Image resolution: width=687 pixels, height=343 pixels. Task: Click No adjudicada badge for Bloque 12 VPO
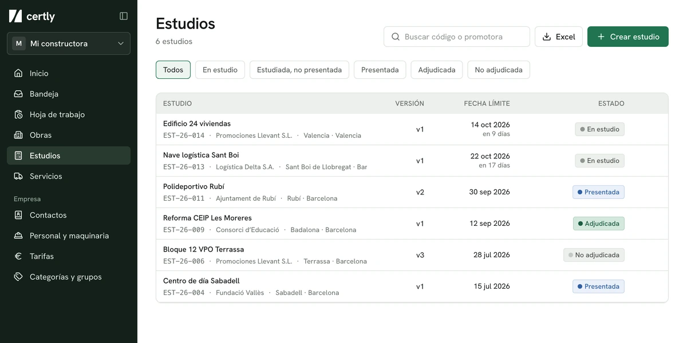[594, 255]
